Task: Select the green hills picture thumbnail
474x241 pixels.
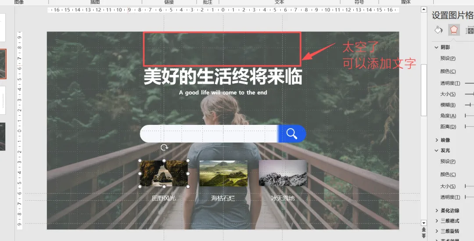Action: tap(223, 174)
